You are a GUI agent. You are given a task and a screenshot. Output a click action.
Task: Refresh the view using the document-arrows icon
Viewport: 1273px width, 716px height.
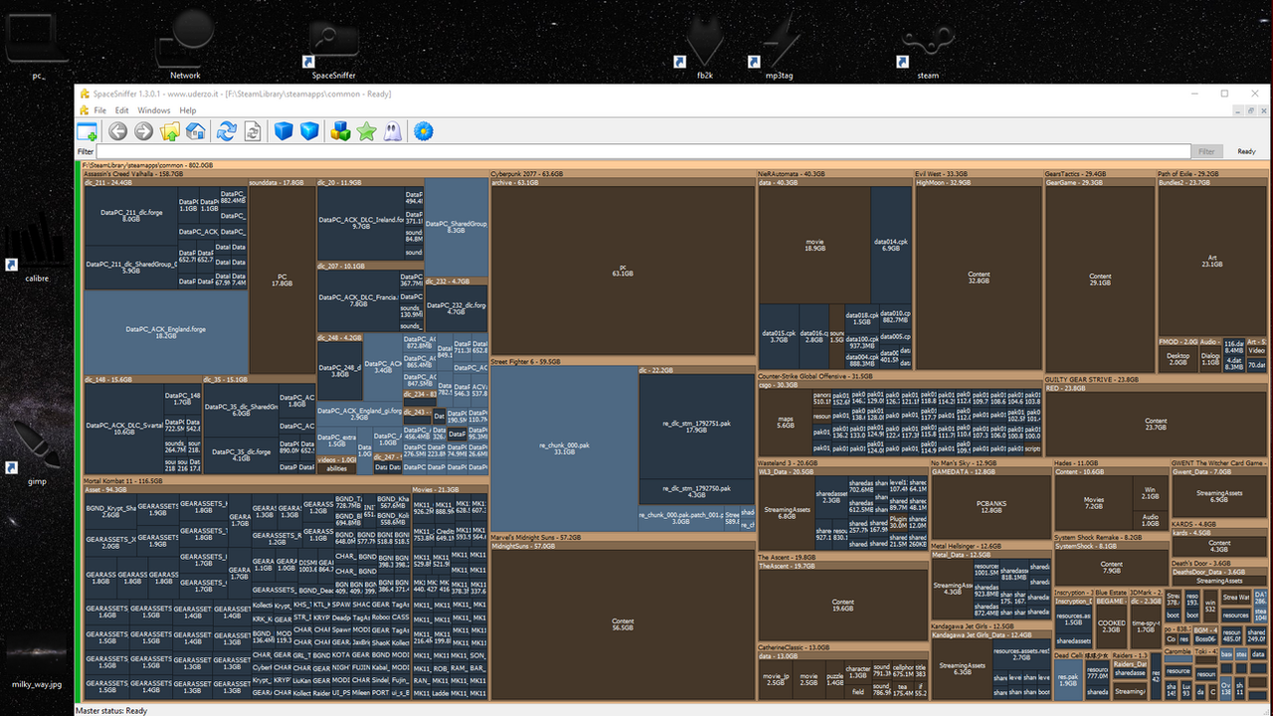253,130
